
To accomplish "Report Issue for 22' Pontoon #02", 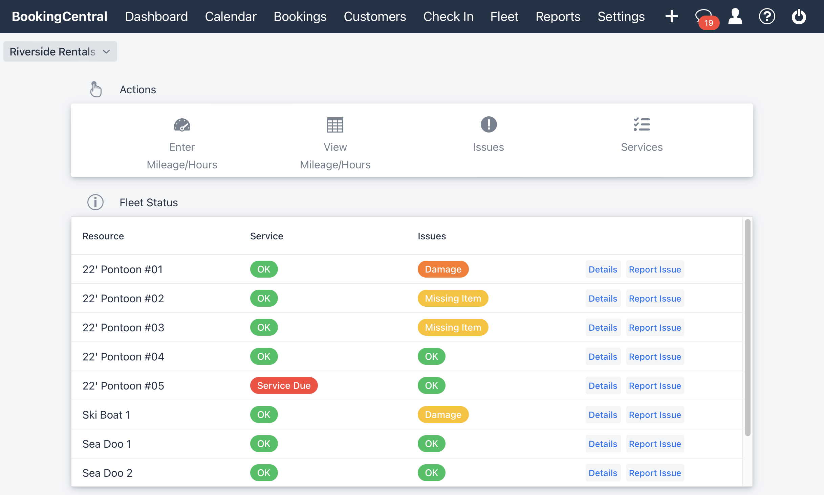I will 655,298.
